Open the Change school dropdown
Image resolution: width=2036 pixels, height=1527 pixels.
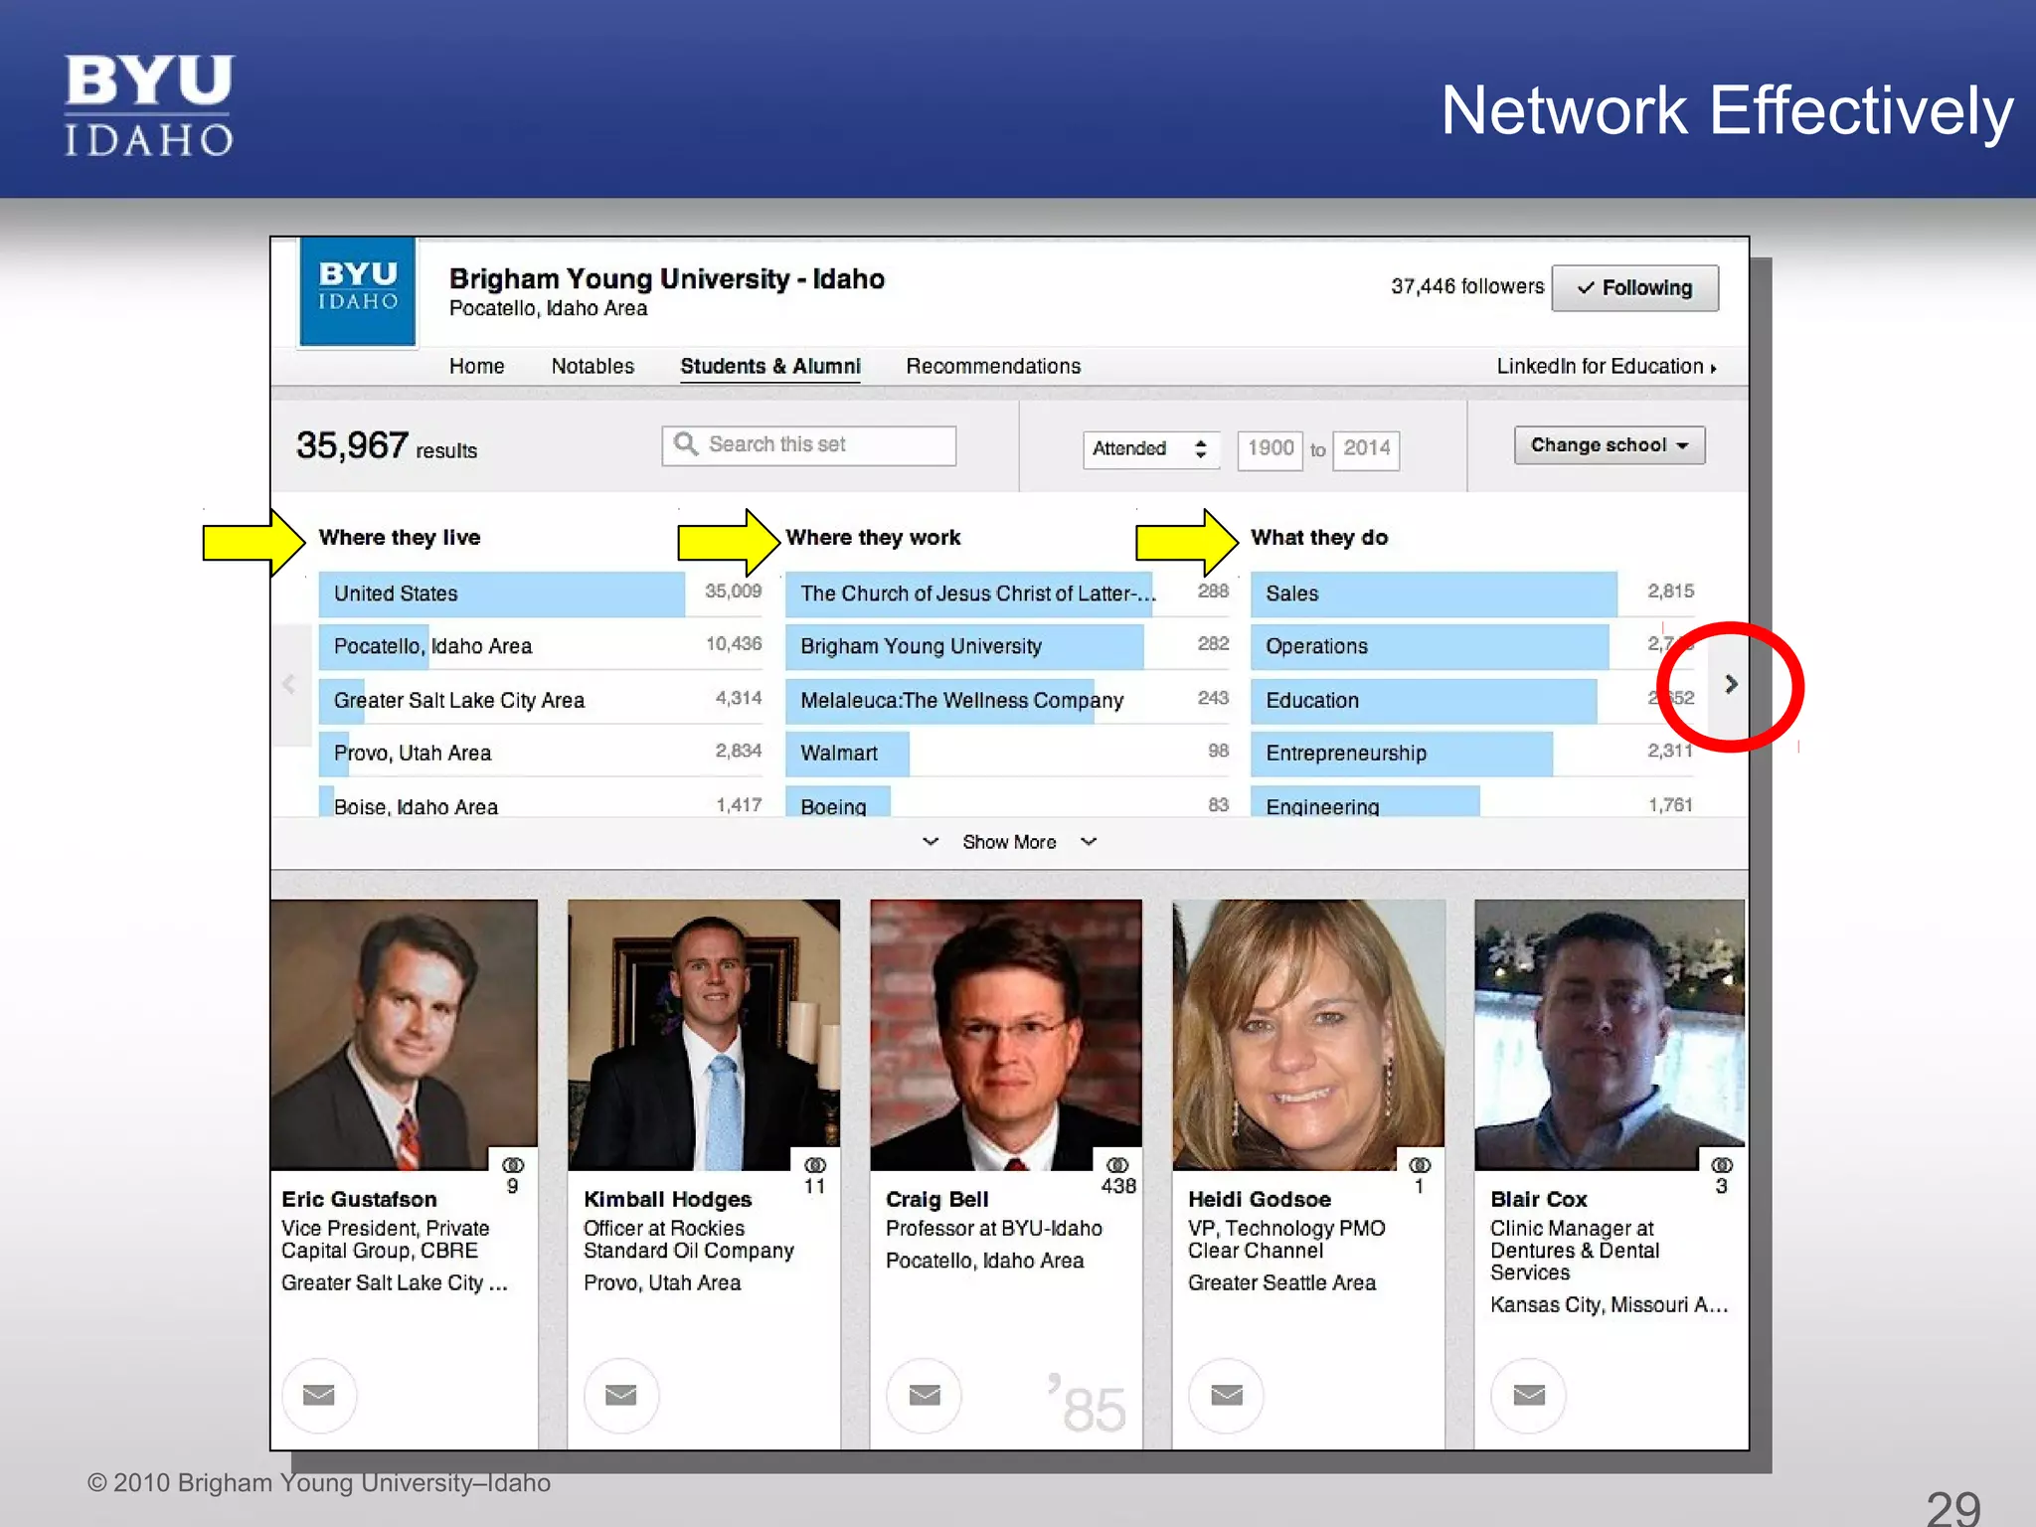[x=1610, y=445]
